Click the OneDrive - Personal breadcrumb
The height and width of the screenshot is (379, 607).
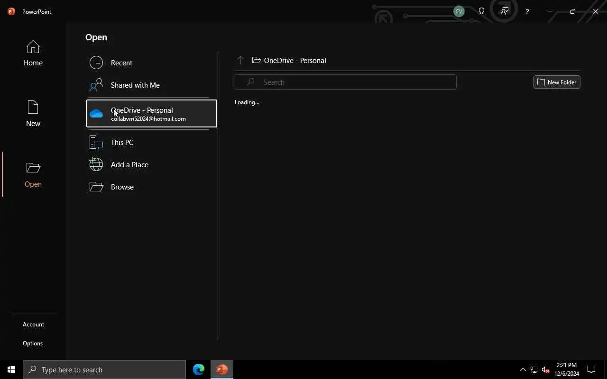[x=289, y=60]
